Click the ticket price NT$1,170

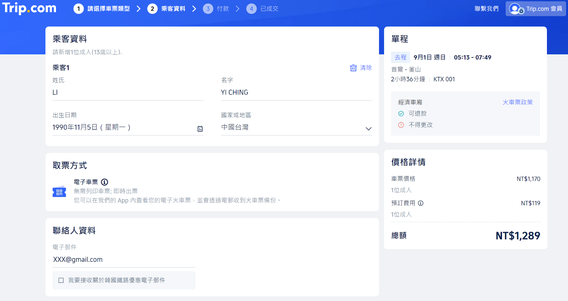[x=529, y=179]
